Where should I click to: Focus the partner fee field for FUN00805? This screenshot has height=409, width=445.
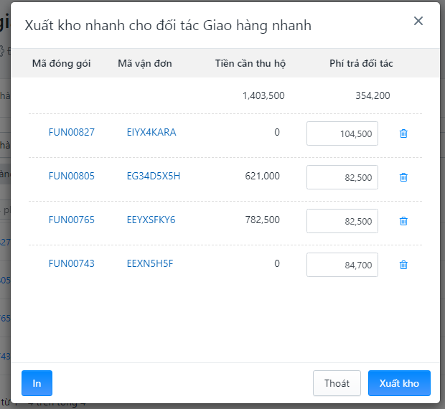pos(342,177)
